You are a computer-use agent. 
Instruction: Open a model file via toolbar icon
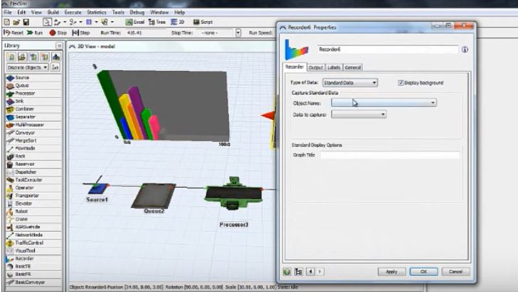tap(16, 22)
